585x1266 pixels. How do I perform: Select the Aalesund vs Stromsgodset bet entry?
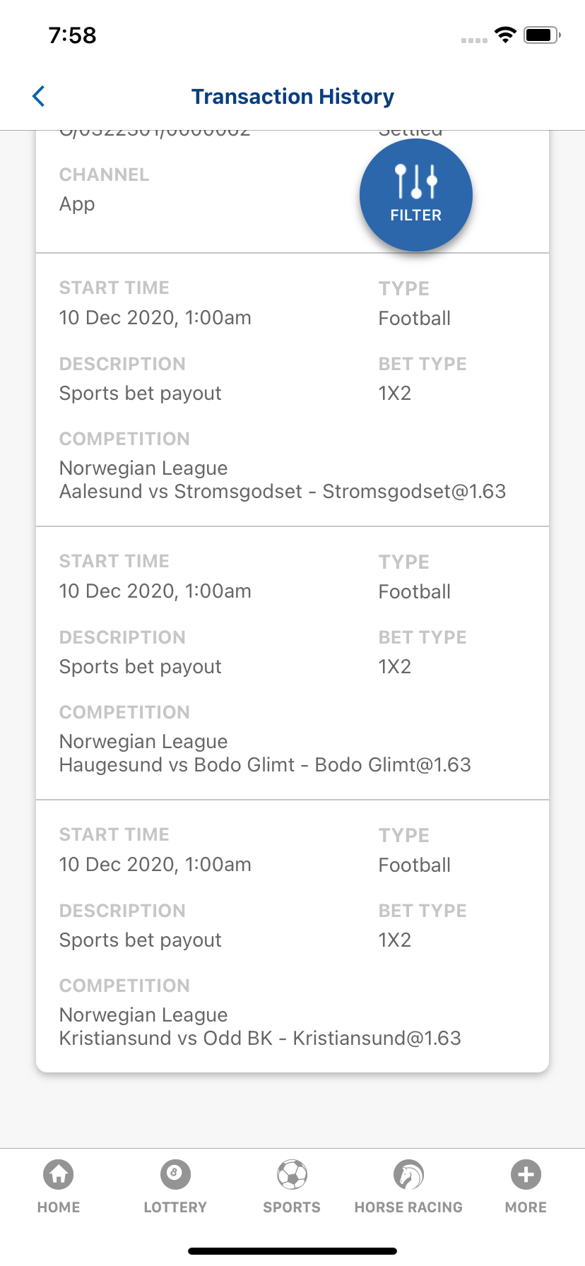click(x=292, y=390)
